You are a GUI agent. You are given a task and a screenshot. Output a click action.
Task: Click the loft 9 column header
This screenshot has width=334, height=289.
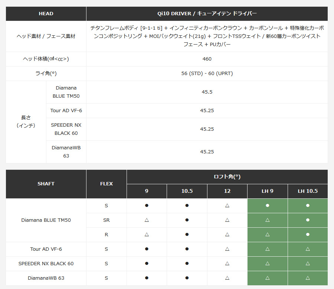coord(147,191)
